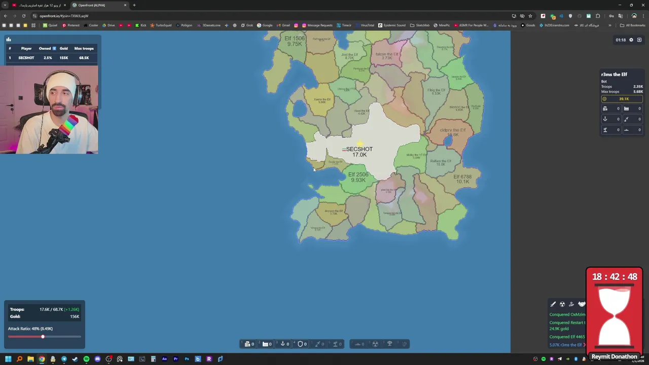Open After Effects from the taskbar

click(164, 359)
